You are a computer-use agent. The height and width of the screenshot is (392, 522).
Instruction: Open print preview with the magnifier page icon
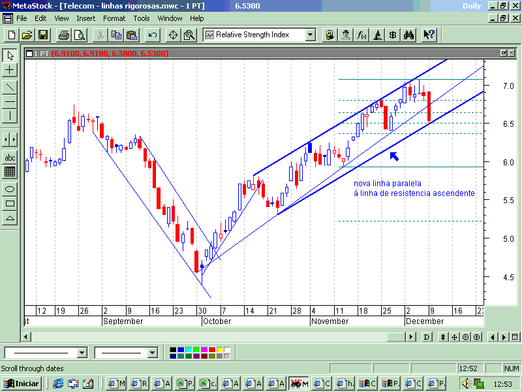pyautogui.click(x=80, y=35)
